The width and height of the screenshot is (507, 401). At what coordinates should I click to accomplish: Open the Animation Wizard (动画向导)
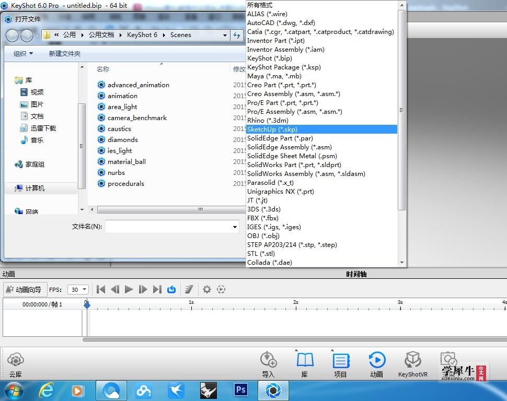pos(25,289)
